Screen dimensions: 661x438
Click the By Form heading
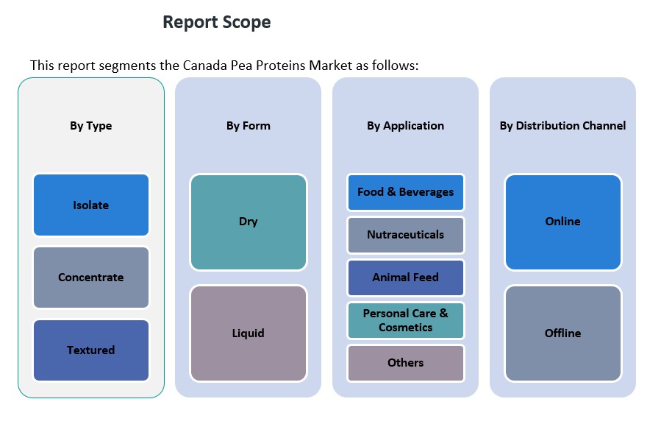pos(249,126)
